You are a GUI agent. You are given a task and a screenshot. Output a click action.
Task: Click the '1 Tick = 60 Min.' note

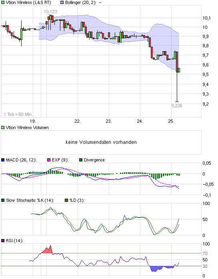pyautogui.click(x=18, y=114)
